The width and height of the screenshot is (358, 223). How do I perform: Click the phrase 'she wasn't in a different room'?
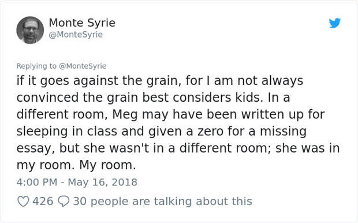pos(177,148)
